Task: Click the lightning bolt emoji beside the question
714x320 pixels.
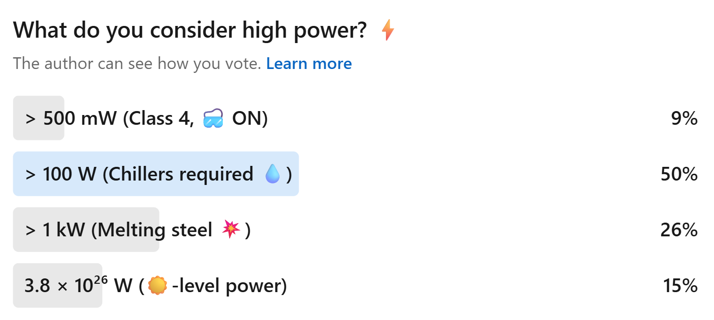Action: [x=388, y=30]
